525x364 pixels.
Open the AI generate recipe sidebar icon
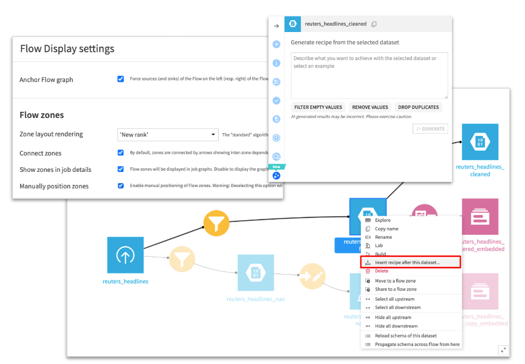(x=276, y=176)
